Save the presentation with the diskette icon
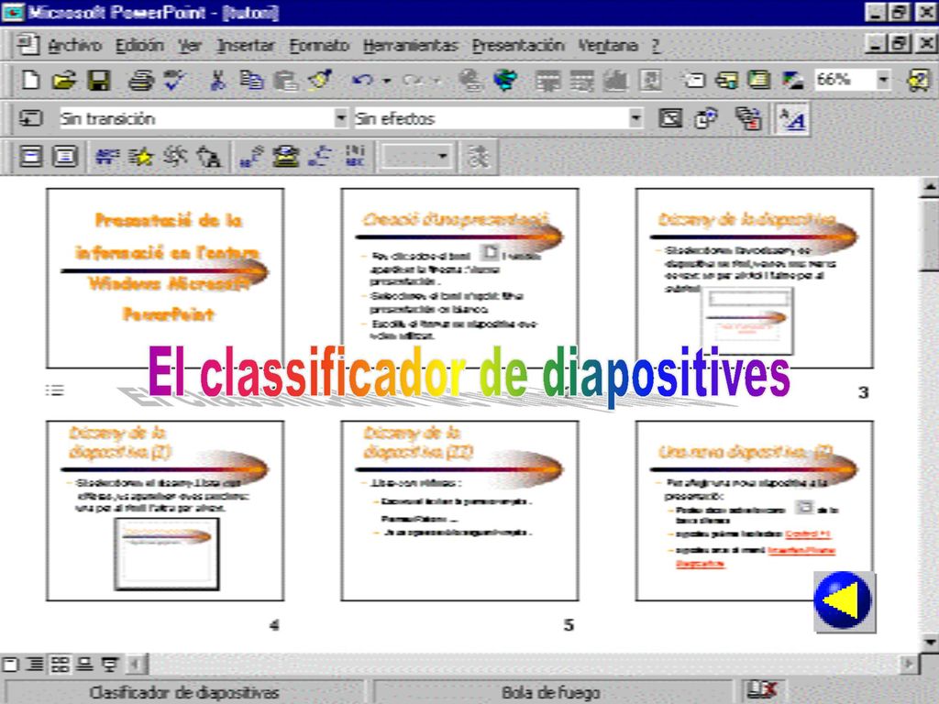The image size is (939, 704). 99,80
